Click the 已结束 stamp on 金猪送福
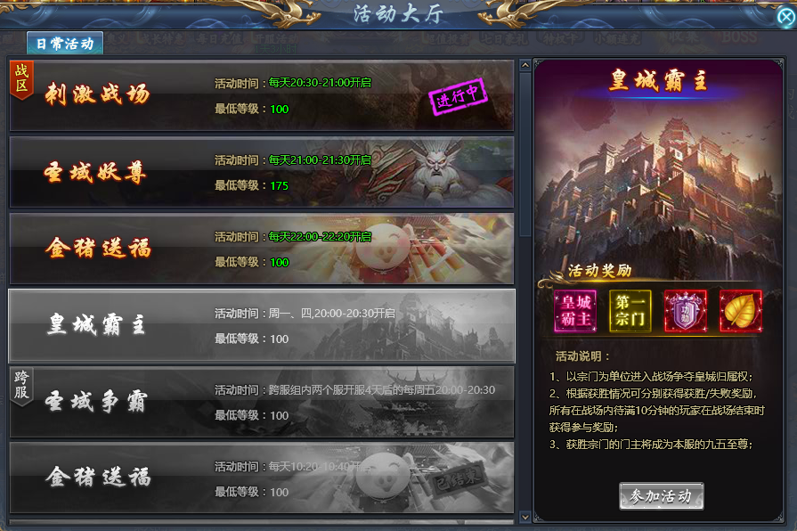Viewport: 797px width, 531px height. (x=458, y=479)
